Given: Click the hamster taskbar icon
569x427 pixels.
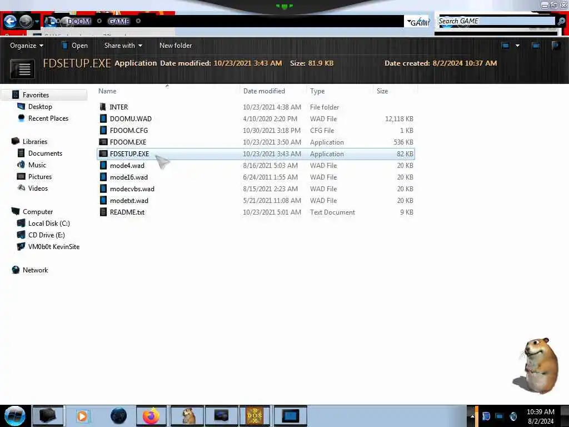Looking at the screenshot, I should coord(188,416).
